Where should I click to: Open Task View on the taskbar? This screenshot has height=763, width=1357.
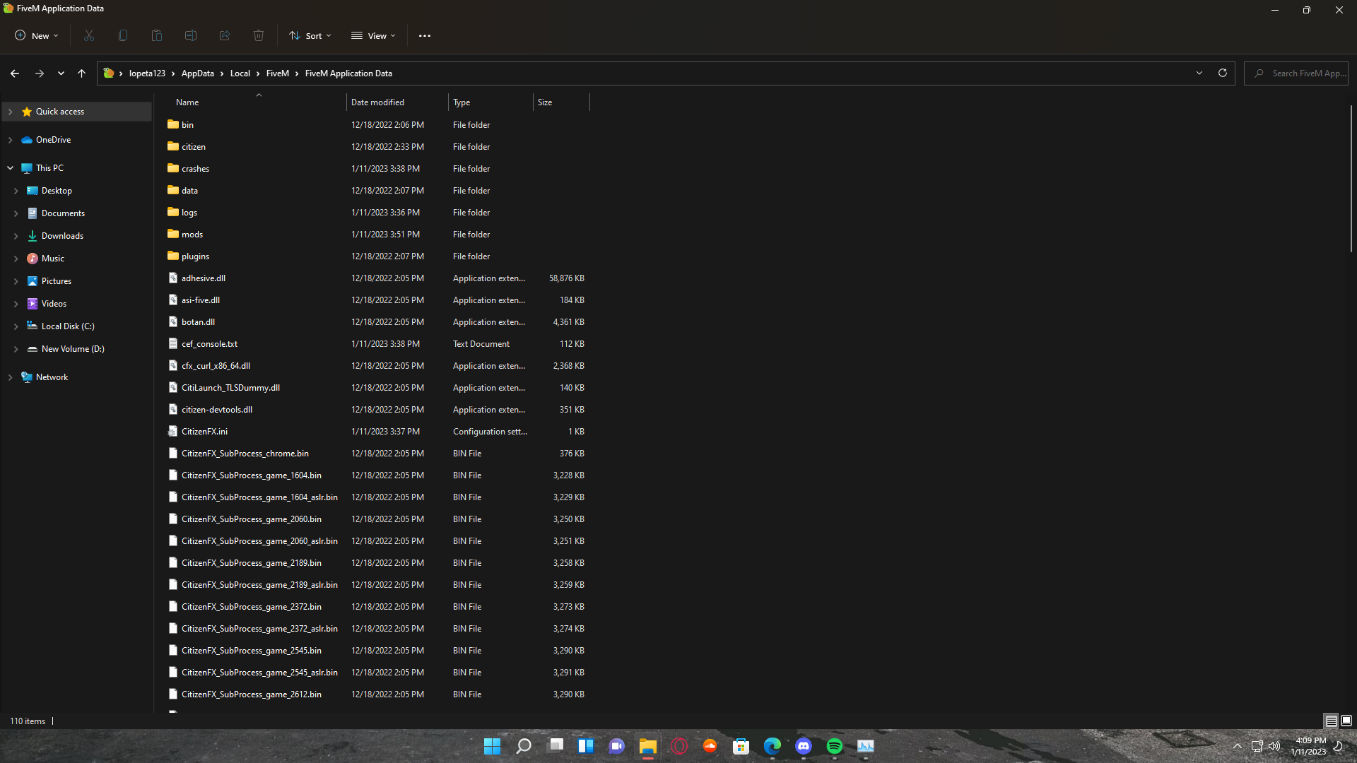click(556, 746)
